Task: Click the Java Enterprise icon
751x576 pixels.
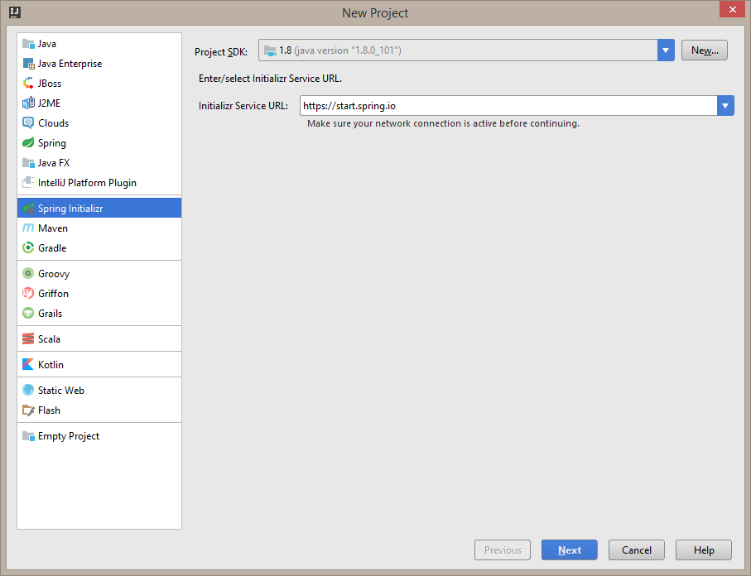Action: pos(28,64)
